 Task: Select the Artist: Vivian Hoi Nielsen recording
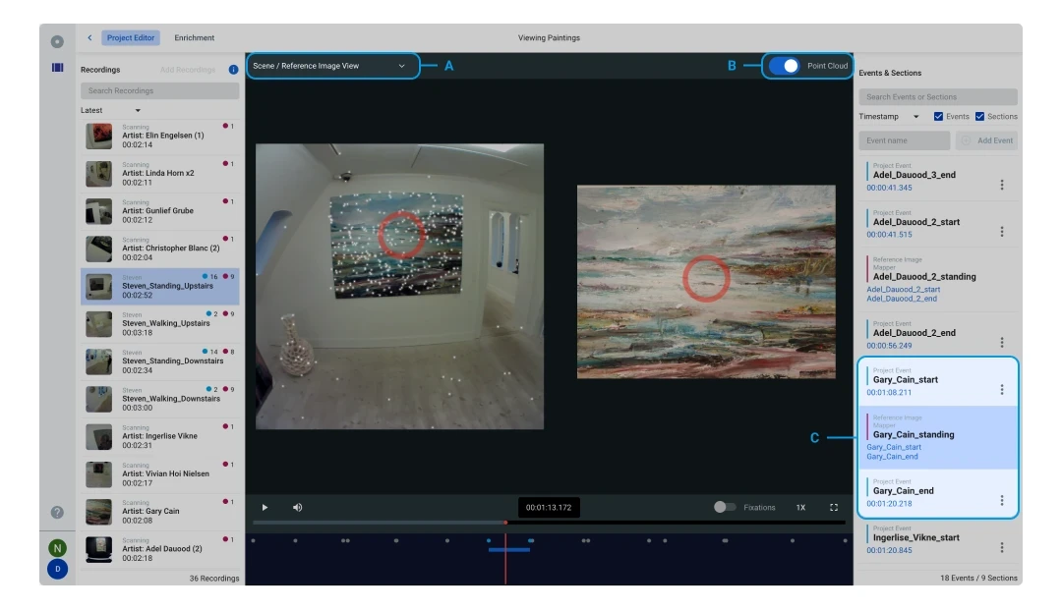tap(160, 474)
